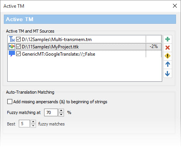Disable the GenericMT GoogleTranslate checkbox
This screenshot has width=181, height=147.
pyautogui.click(x=18, y=54)
